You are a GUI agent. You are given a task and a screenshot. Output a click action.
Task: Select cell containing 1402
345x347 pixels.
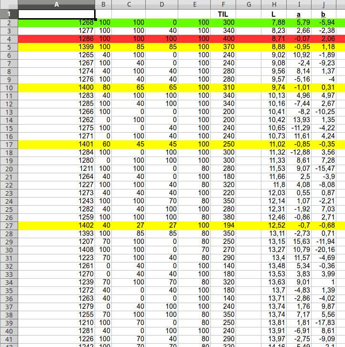(56, 225)
